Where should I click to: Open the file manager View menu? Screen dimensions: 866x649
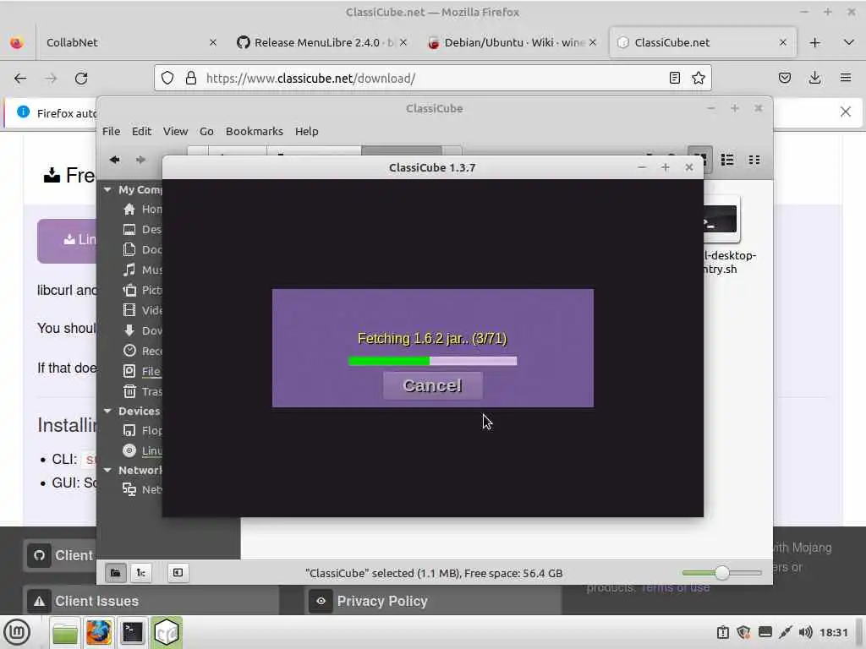pos(175,131)
